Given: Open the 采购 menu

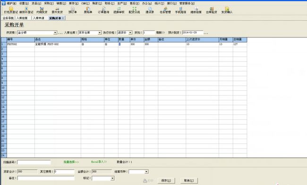Looking at the screenshot, I should [x=49, y=3].
